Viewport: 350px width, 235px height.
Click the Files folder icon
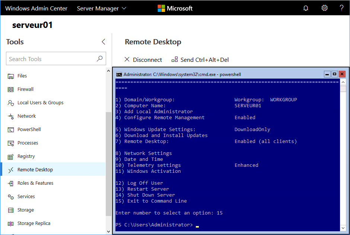click(11, 76)
